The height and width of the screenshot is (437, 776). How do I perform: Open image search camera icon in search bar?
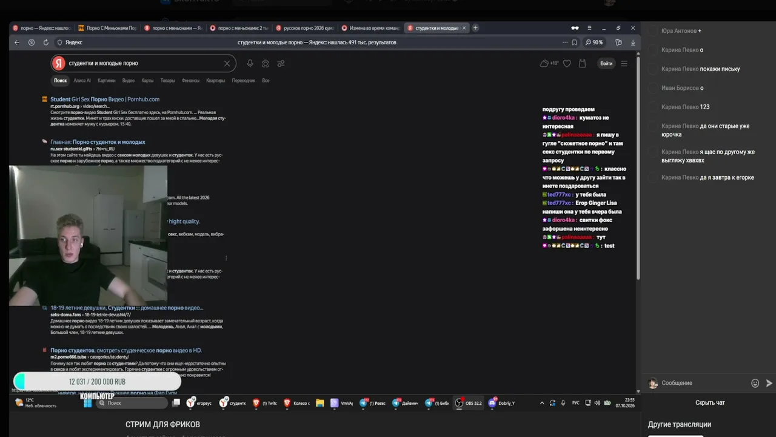(266, 63)
